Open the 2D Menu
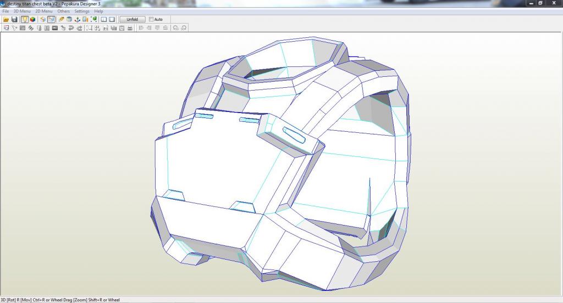Viewport: 563px width, 303px height. (44, 11)
